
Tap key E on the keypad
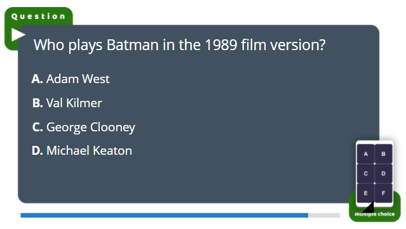click(365, 193)
